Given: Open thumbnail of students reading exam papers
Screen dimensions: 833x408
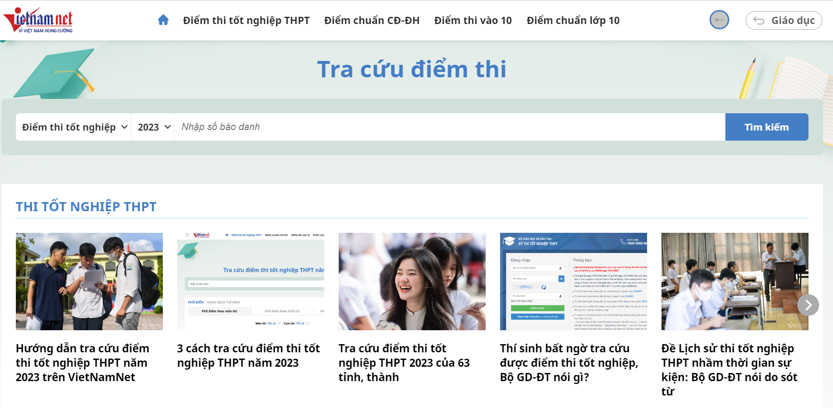Looking at the screenshot, I should click(x=89, y=281).
